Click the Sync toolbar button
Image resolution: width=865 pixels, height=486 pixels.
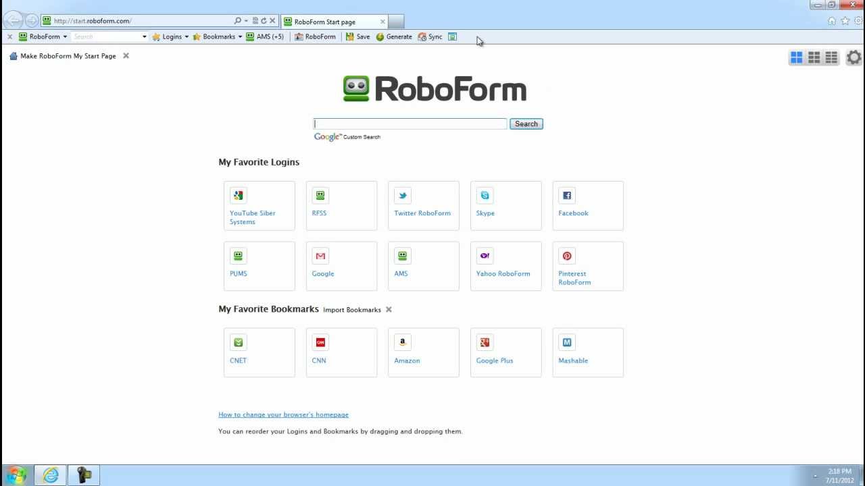pos(430,36)
